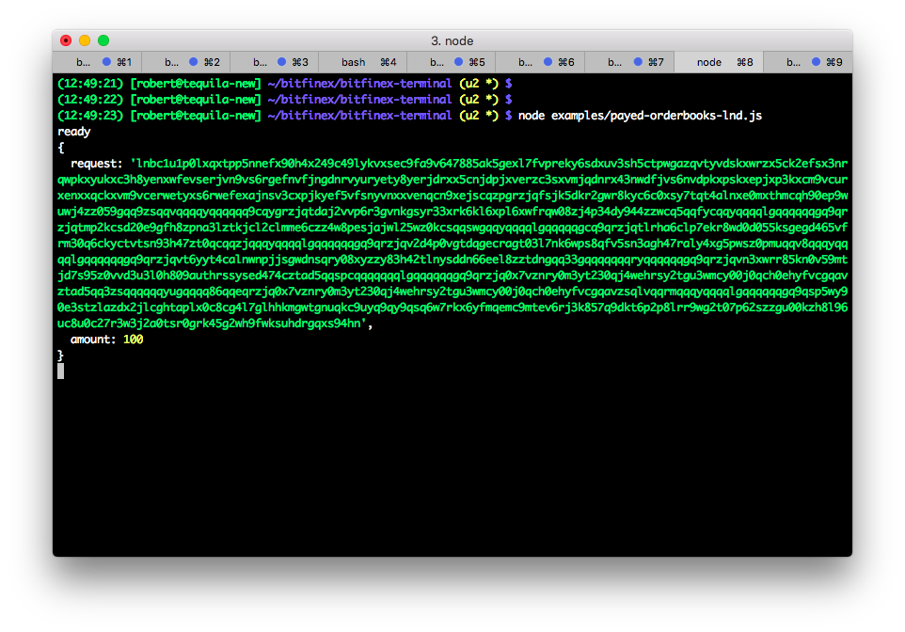Open the bash tab ⌘4
The image size is (905, 632).
tap(363, 62)
